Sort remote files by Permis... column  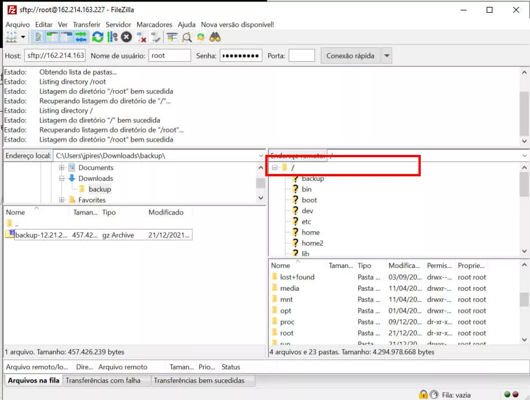coord(439,265)
